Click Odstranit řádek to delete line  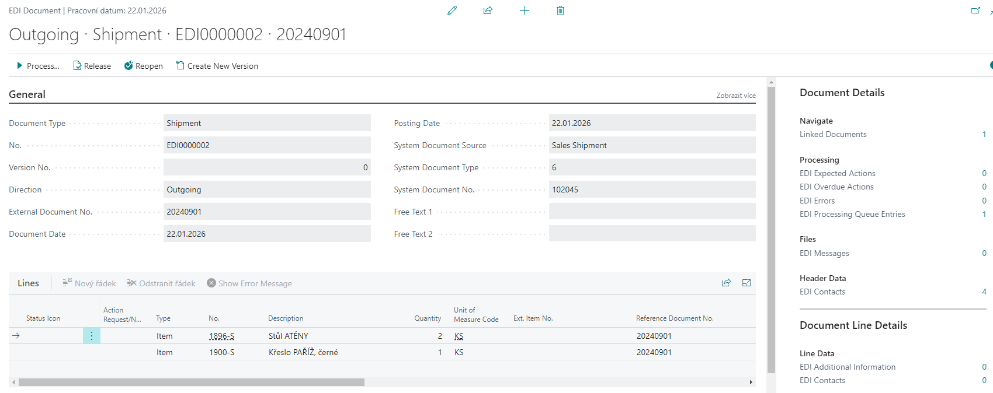(x=161, y=283)
